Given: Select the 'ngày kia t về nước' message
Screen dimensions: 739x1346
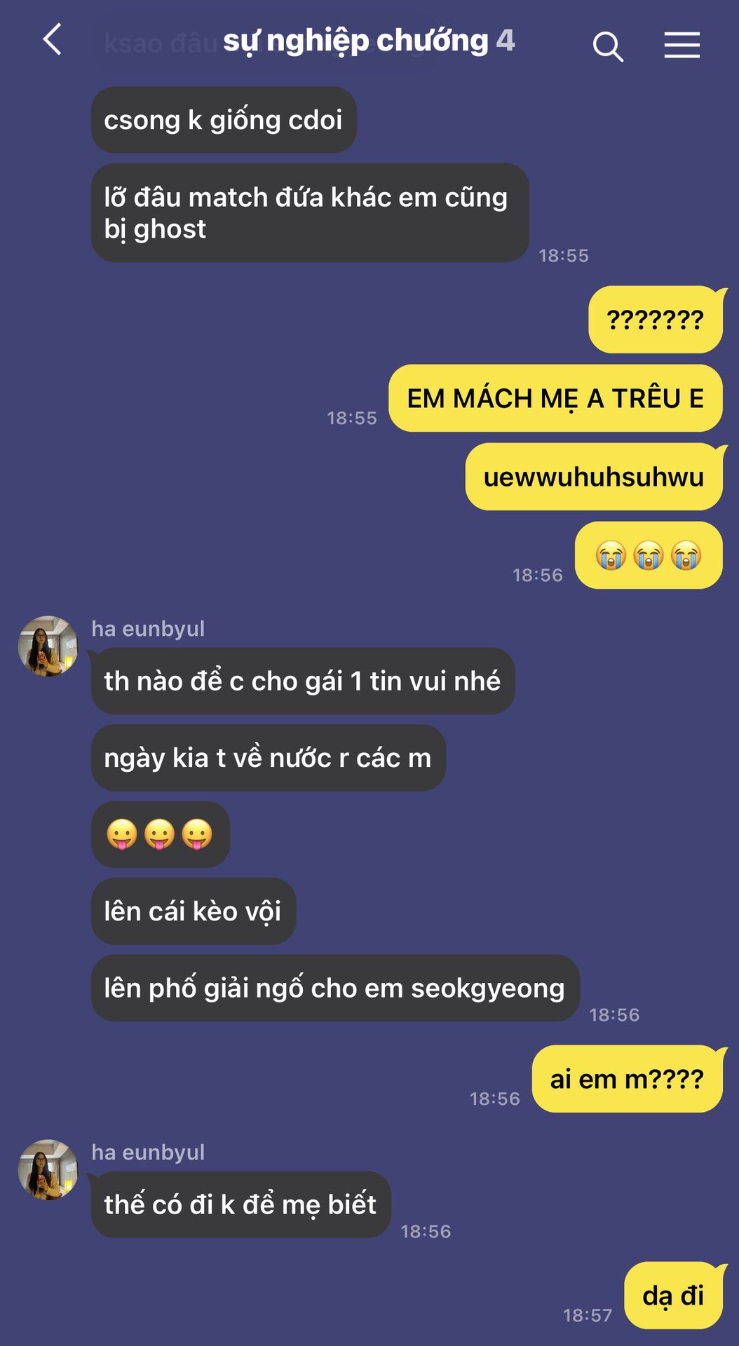Looking at the screenshot, I should tap(269, 758).
